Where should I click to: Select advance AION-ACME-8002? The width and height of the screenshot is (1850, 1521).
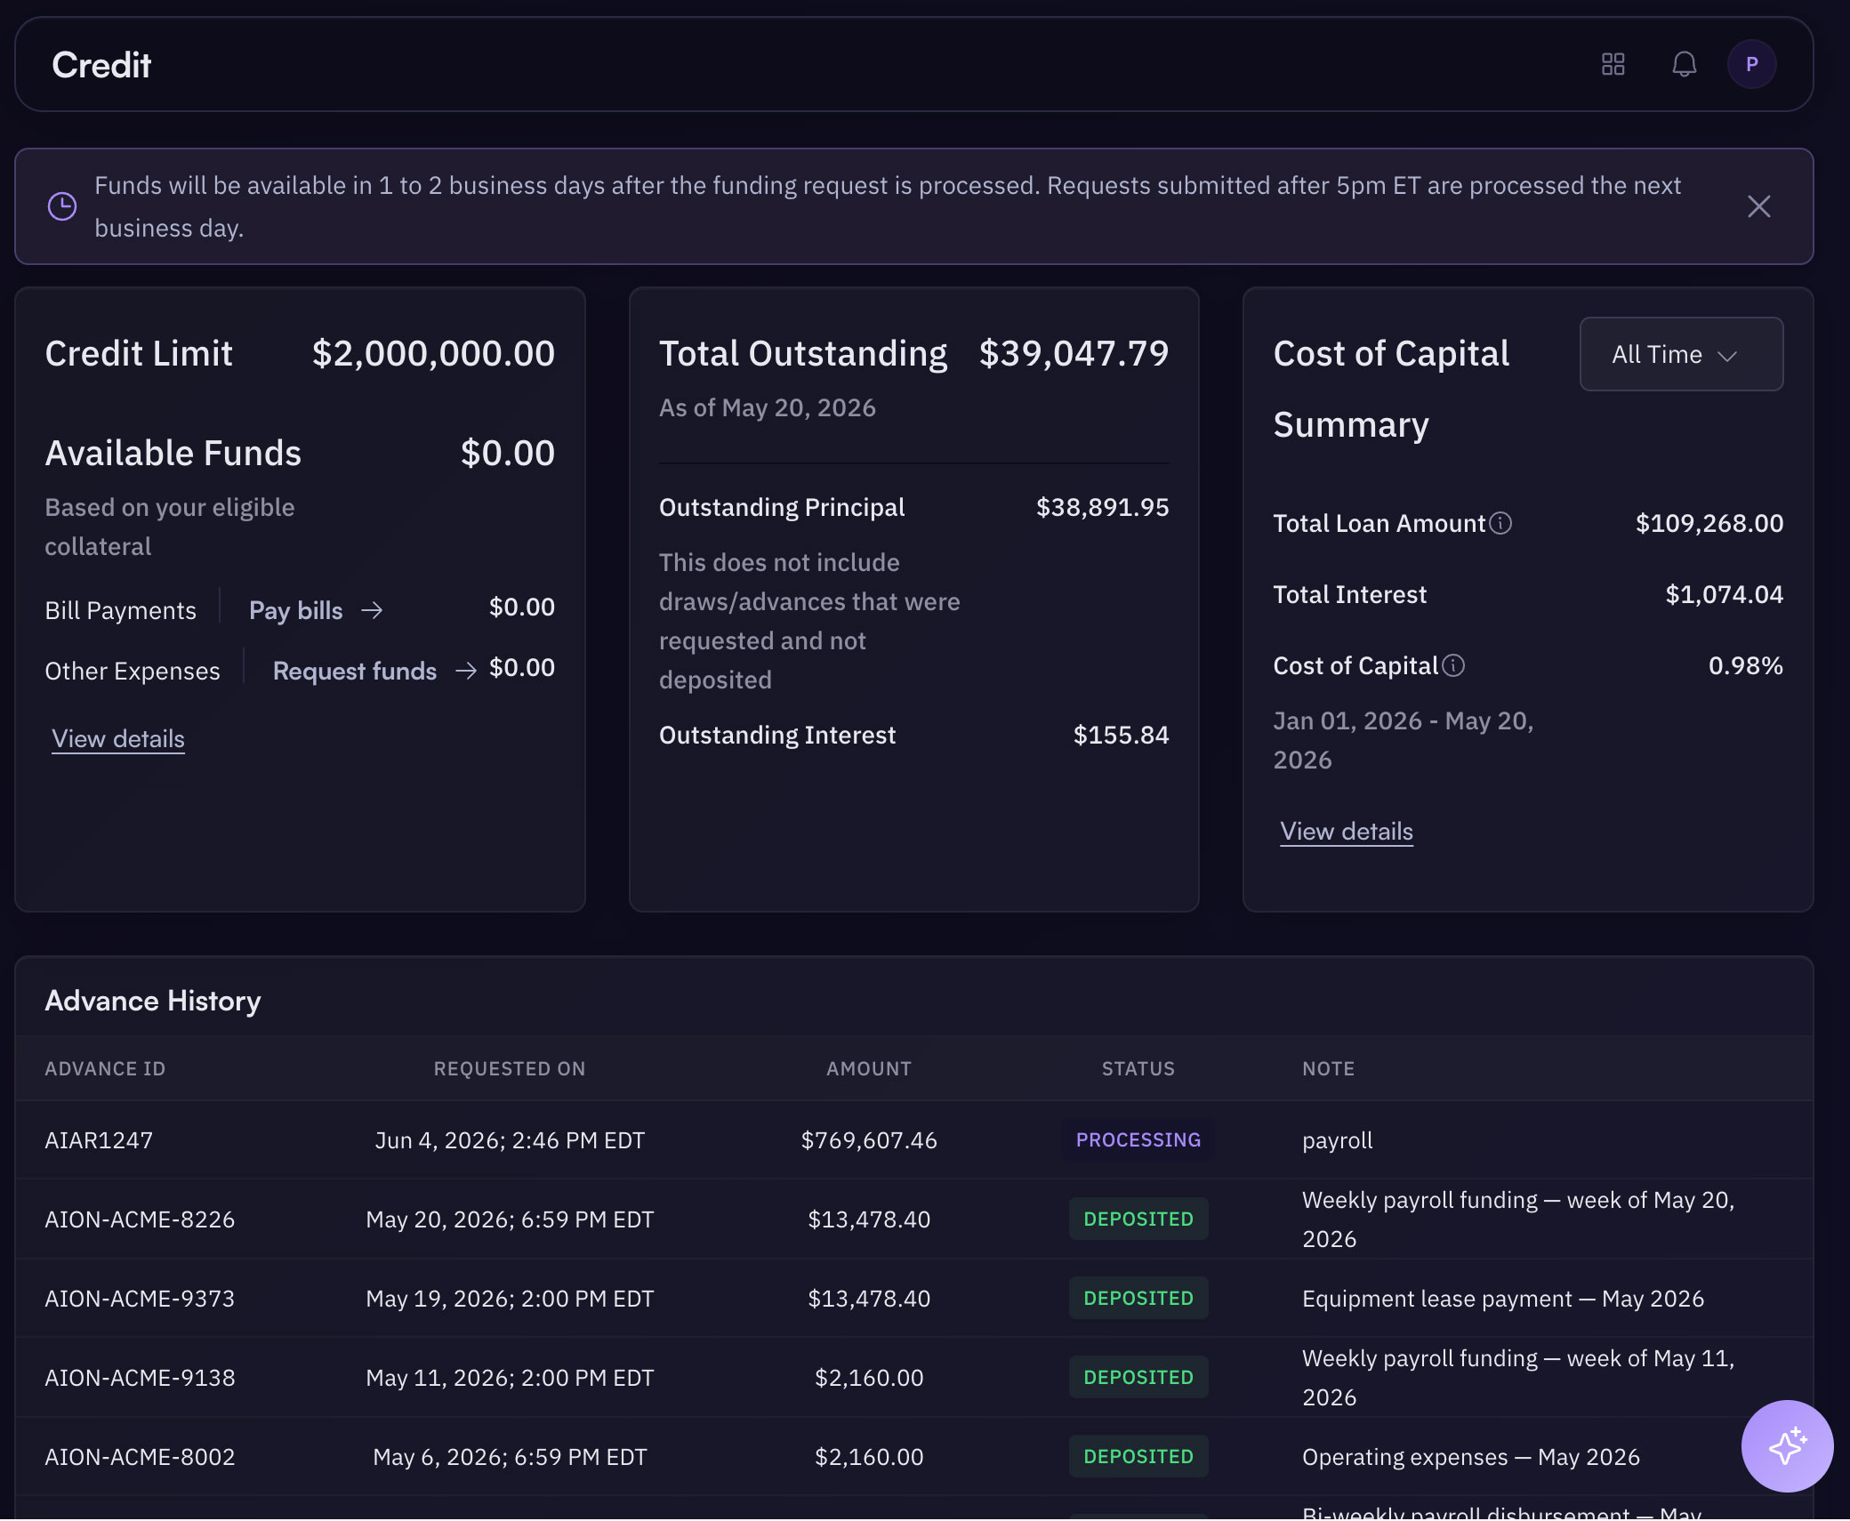tap(140, 1457)
